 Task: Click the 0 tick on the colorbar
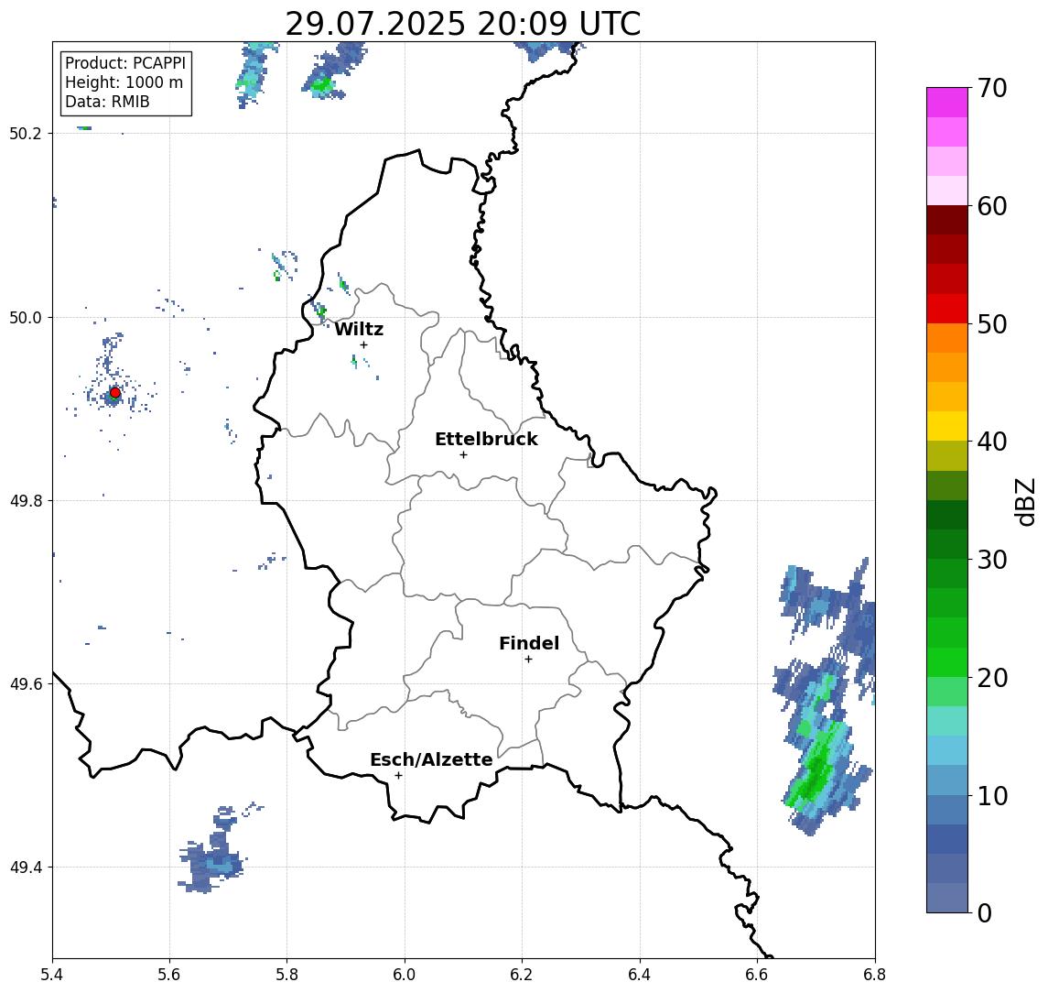coord(985,912)
